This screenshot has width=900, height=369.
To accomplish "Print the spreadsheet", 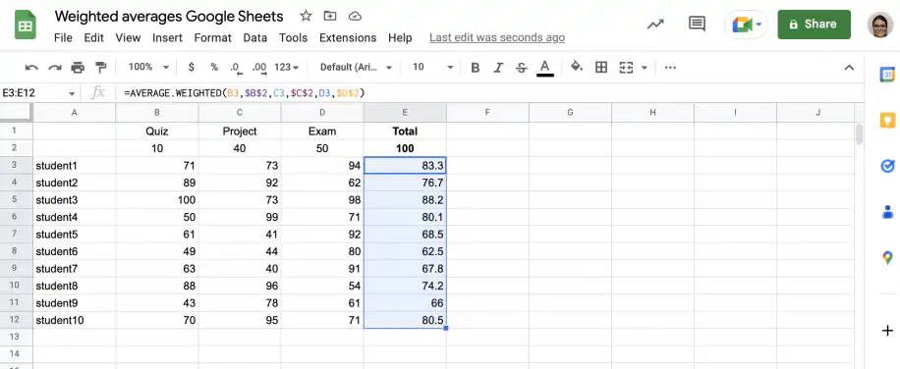I will 78,68.
